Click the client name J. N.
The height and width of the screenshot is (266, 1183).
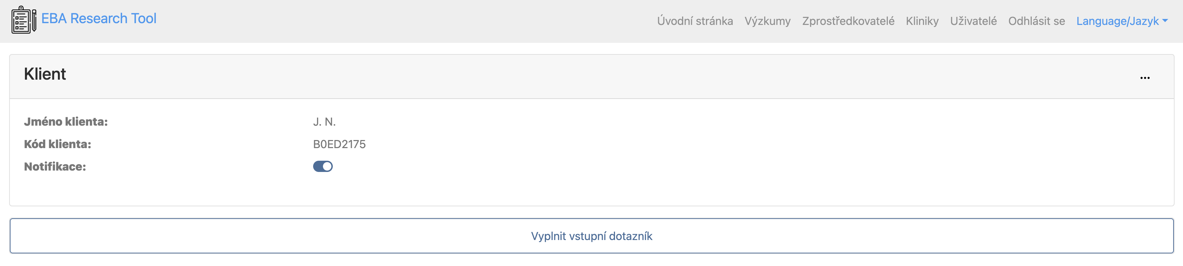[324, 122]
